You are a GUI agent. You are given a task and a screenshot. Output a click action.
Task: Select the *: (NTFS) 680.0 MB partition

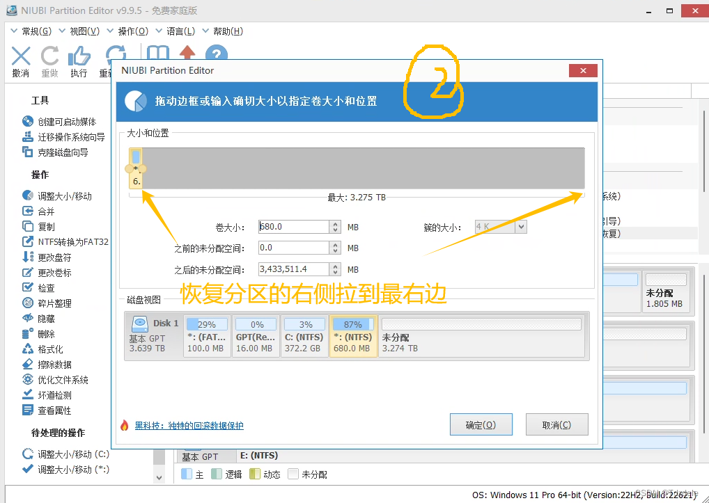353,337
